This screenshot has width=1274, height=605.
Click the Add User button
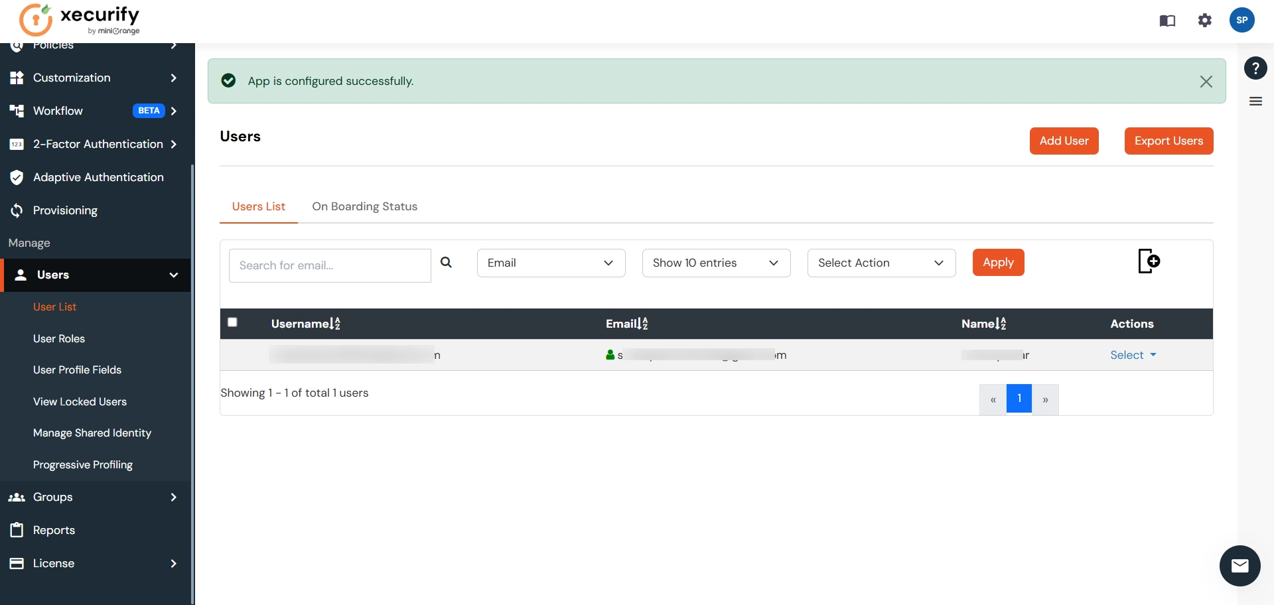tap(1064, 141)
